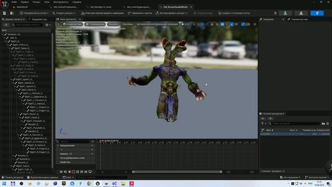Open the Панель ресурсов content drawer
The width and height of the screenshot is (332, 187).
pos(12,177)
